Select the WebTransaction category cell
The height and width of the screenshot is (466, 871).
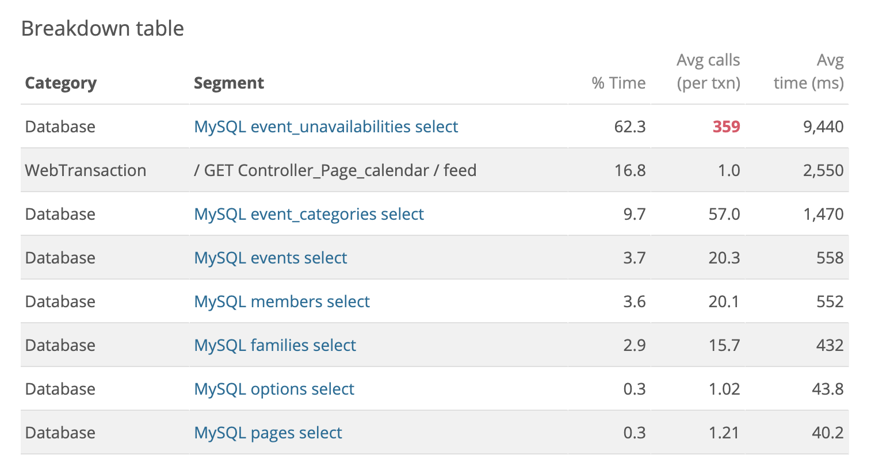click(86, 170)
